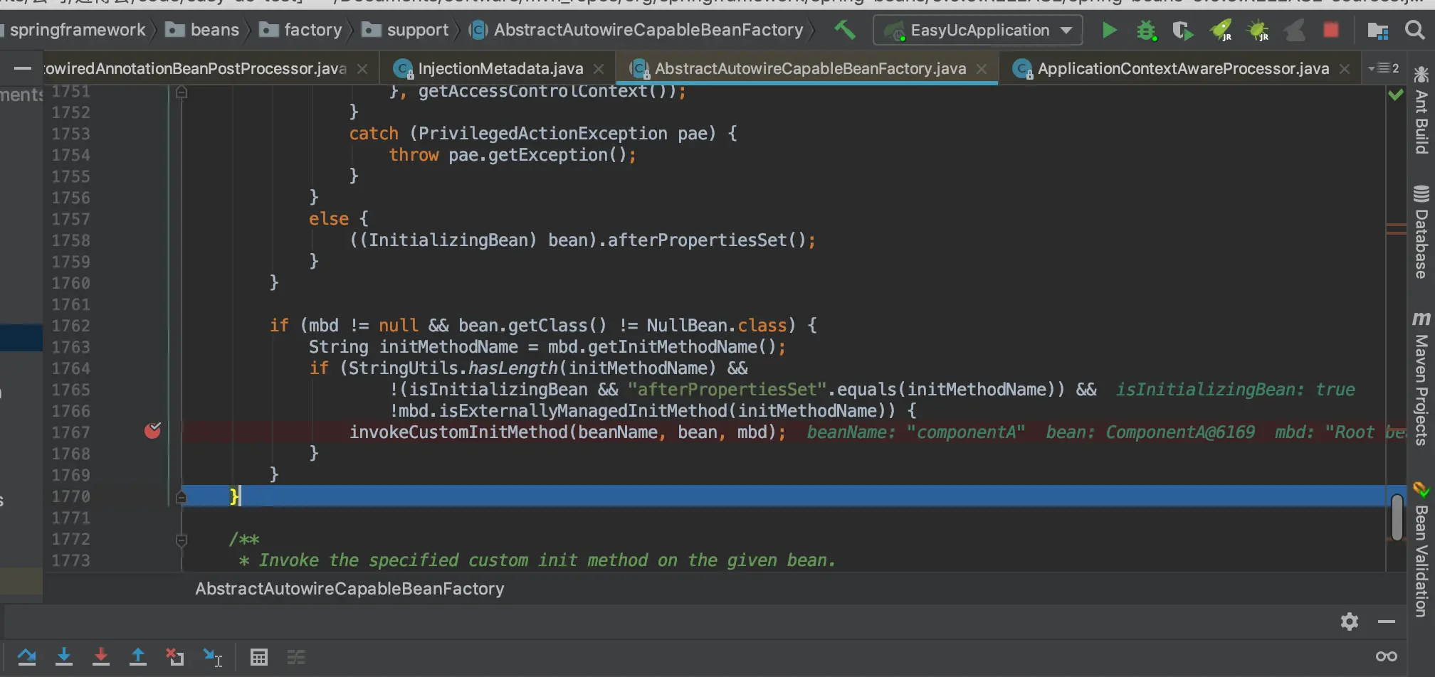The image size is (1435, 677).
Task: Switch to ApplicationContextAwareProcessor.java tab
Action: pos(1182,68)
